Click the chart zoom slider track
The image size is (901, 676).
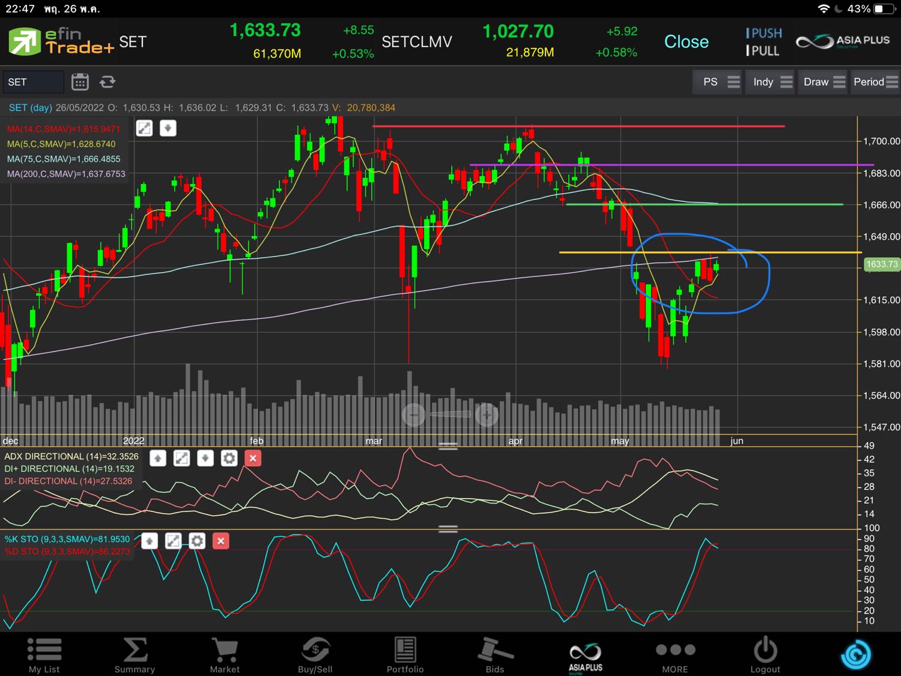(450, 414)
